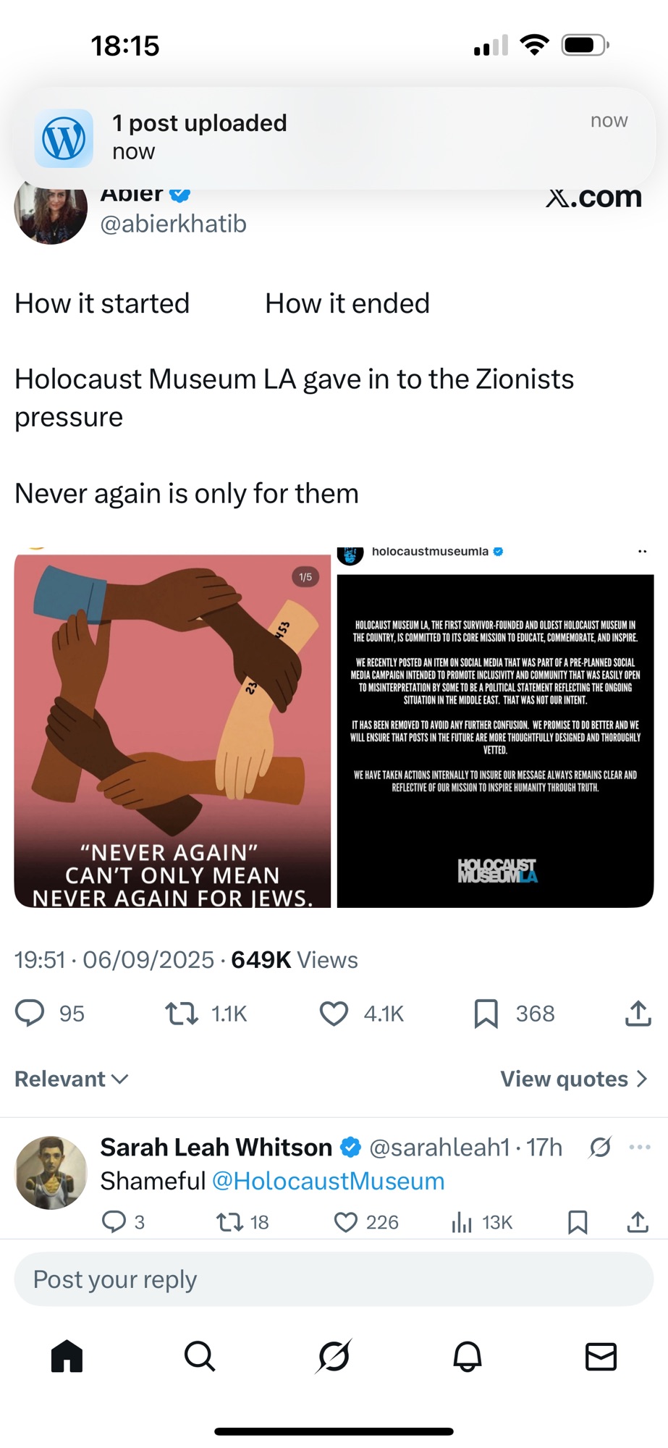
Task: Open more options on Sarah Leah Whitson reply
Action: [x=640, y=1147]
